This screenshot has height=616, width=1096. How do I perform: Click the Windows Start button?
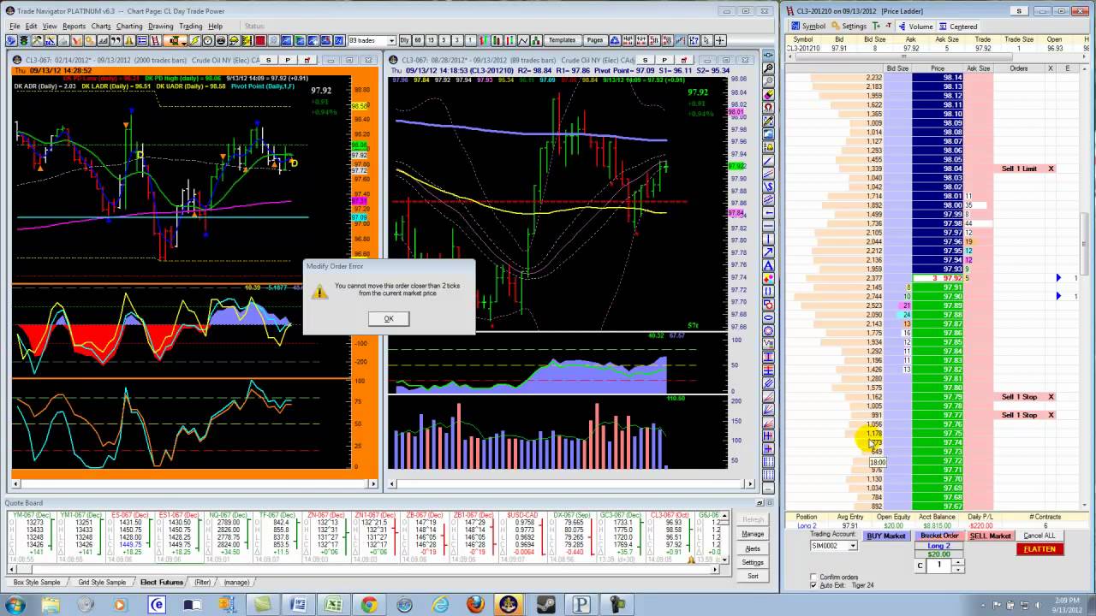(15, 605)
